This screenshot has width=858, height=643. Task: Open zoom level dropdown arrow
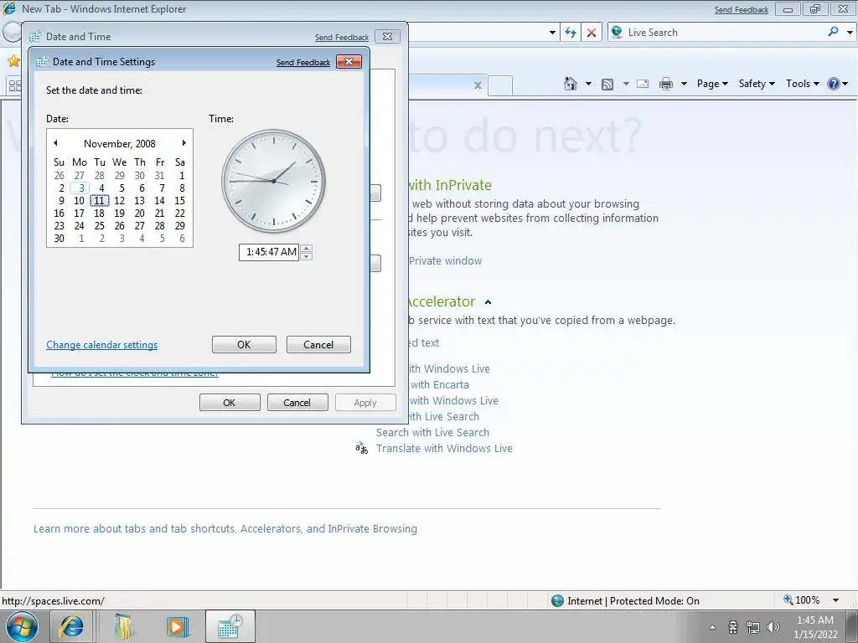tap(835, 600)
